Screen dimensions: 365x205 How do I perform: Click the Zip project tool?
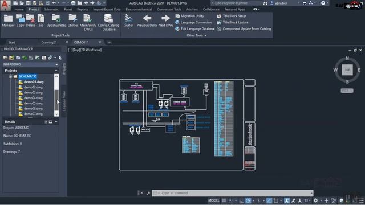point(41,20)
